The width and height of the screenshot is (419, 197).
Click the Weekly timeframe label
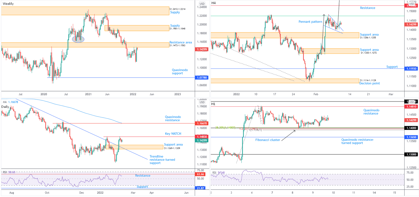tap(8, 4)
